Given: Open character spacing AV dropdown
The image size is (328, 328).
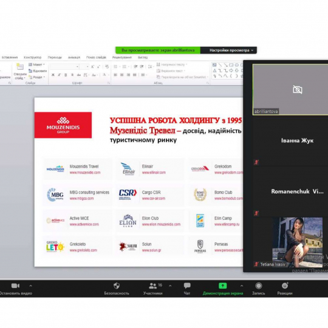Looking at the screenshot, I should click(x=86, y=75).
